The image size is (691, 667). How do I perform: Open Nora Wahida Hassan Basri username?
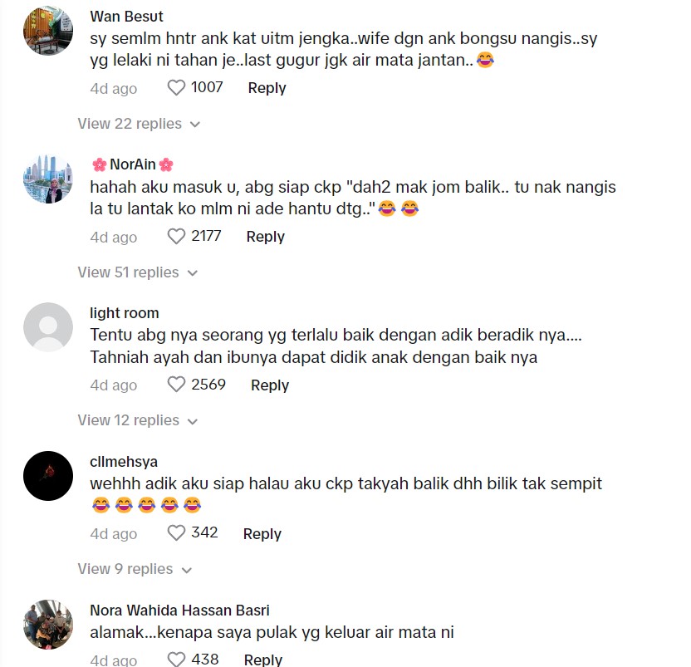(x=179, y=611)
